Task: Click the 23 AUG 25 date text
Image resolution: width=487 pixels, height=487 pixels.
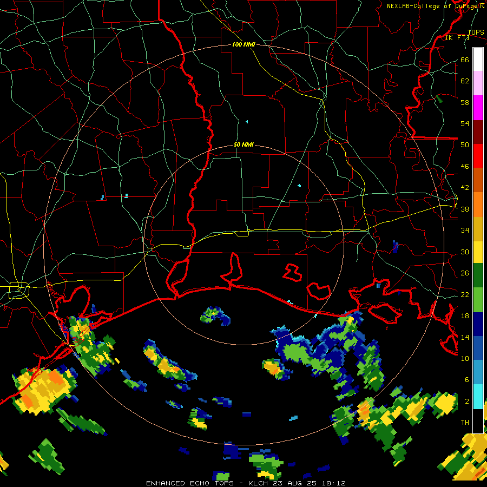Action: pyautogui.click(x=295, y=483)
